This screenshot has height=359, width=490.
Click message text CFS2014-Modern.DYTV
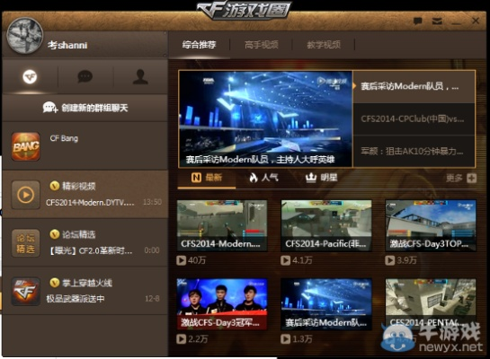90,203
